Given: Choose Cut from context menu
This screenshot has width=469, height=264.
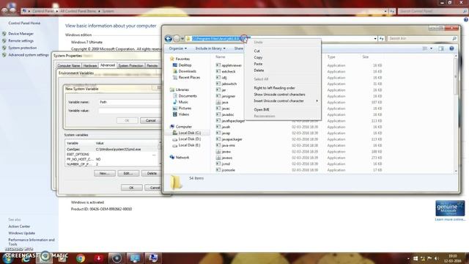Looking at the screenshot, I should 257,51.
